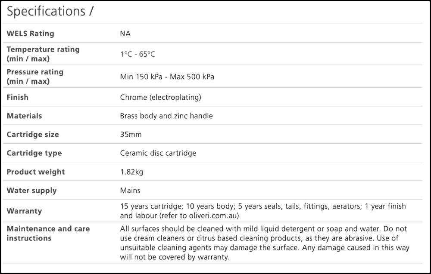Screen dimensions: 431x274
Task: Click the Finish row label
Action: point(18,97)
